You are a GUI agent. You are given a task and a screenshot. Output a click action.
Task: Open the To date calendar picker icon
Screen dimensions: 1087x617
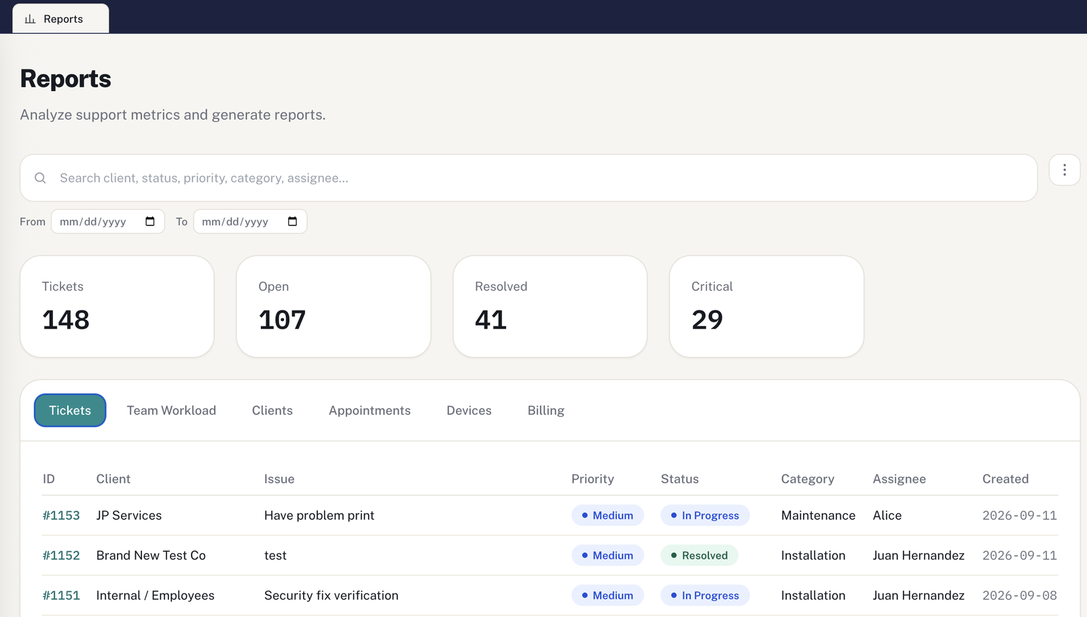pos(292,221)
